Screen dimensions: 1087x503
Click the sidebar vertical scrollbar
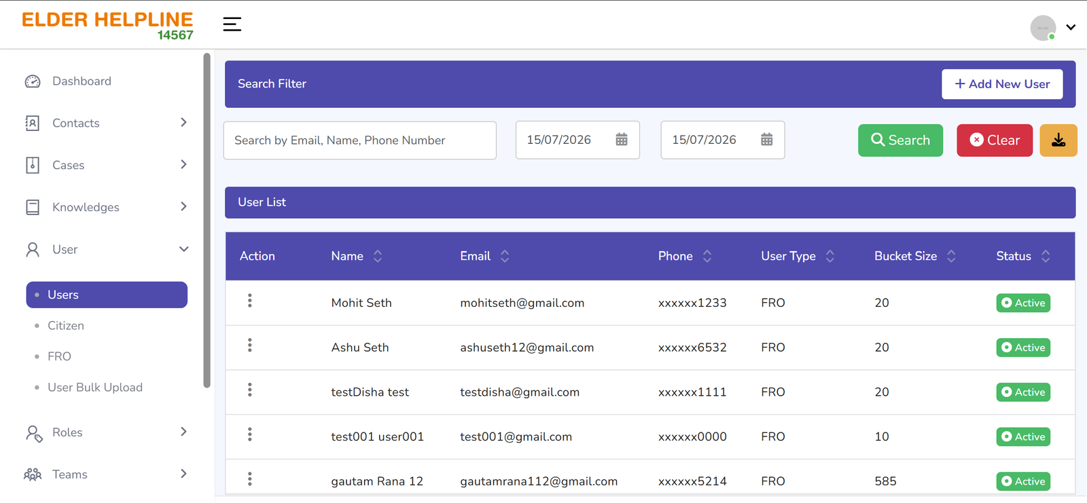click(x=207, y=221)
